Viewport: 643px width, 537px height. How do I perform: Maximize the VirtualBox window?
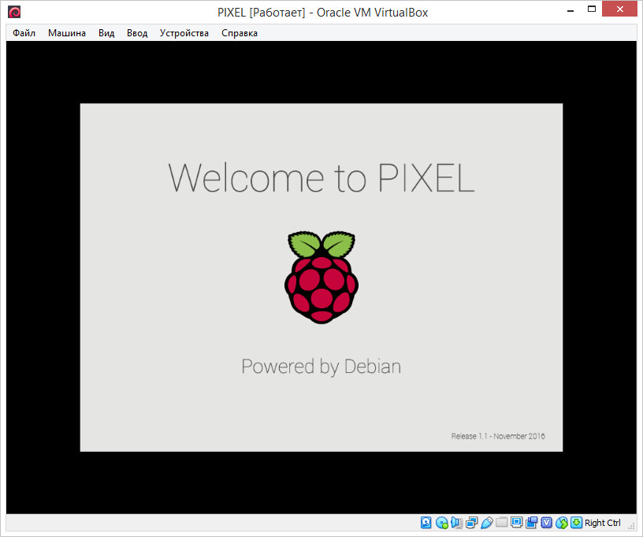click(x=591, y=9)
